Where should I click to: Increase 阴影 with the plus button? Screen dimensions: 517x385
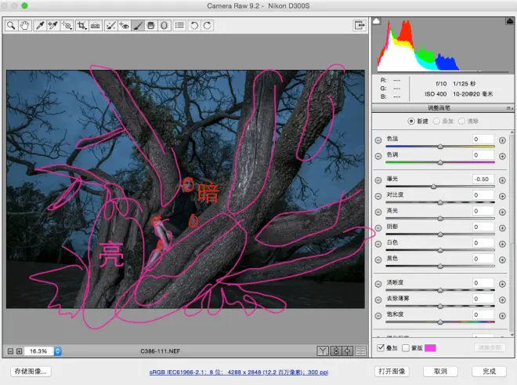tap(502, 228)
